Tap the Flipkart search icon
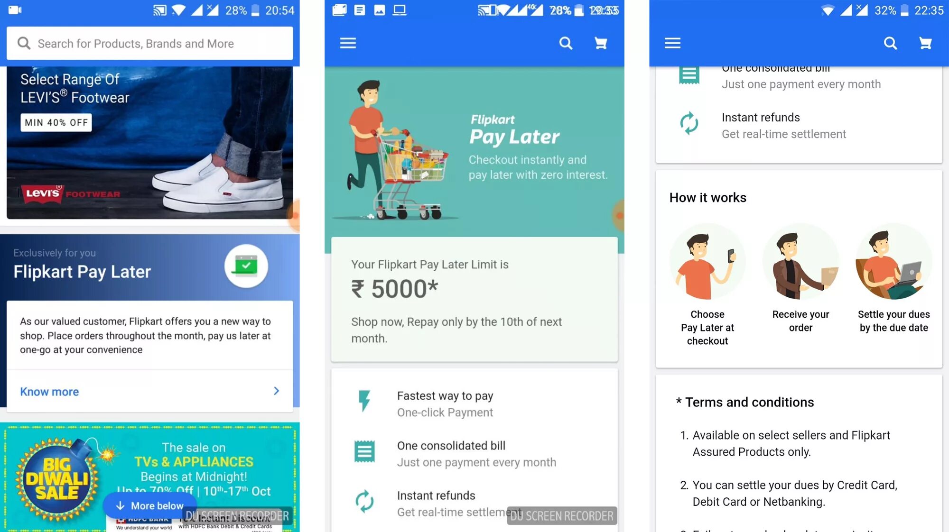This screenshot has width=949, height=532. point(565,43)
